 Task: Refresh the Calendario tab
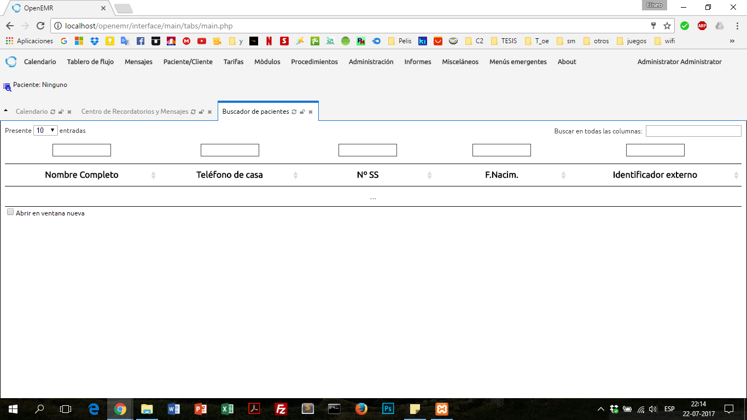53,112
